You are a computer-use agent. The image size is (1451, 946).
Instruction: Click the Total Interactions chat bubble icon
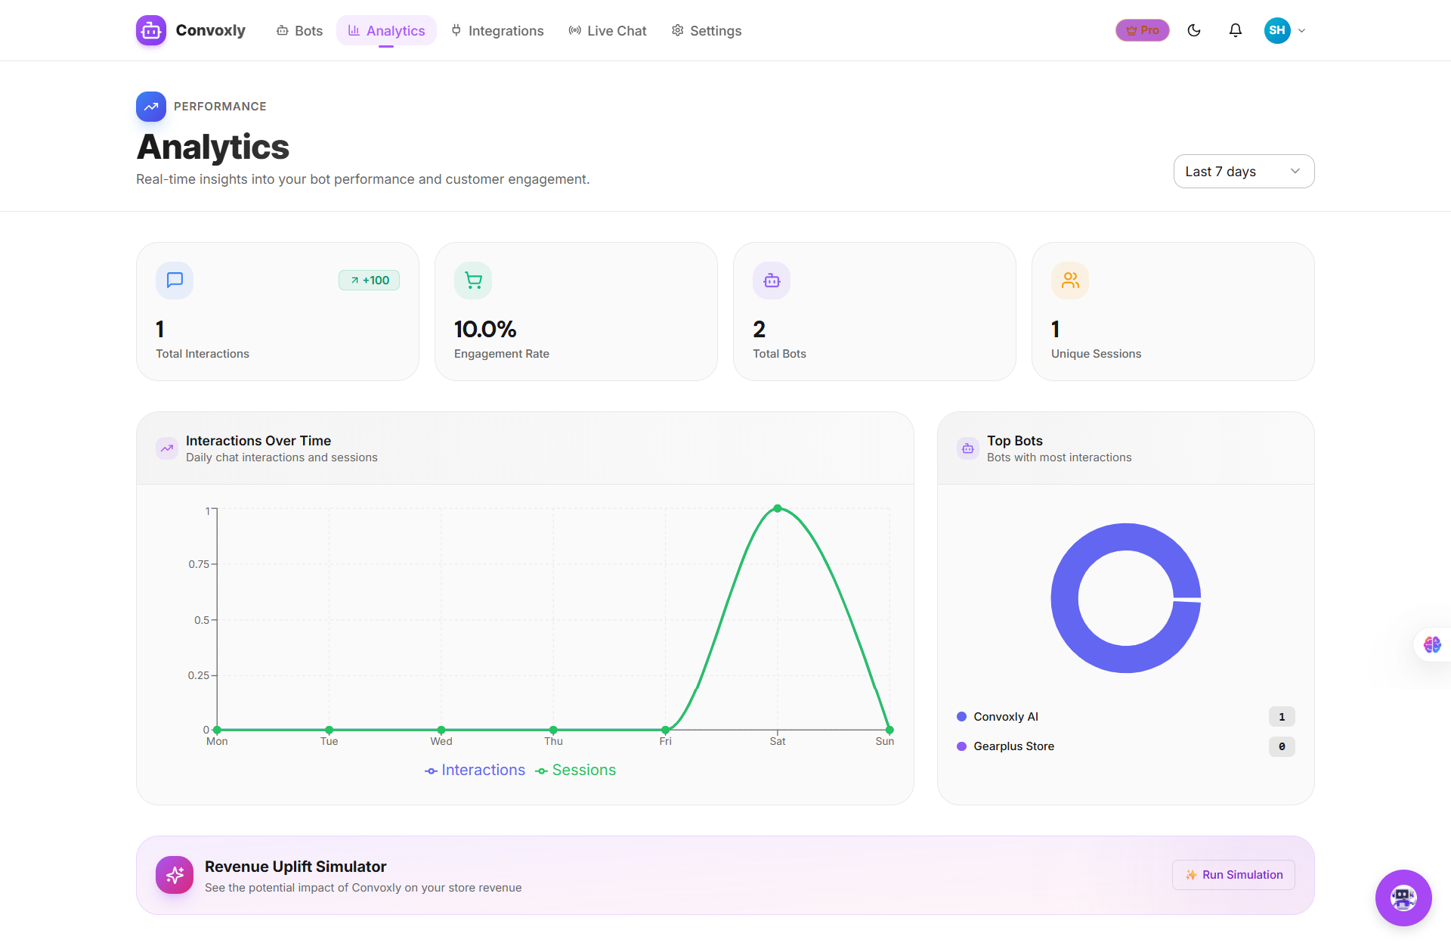coord(175,281)
